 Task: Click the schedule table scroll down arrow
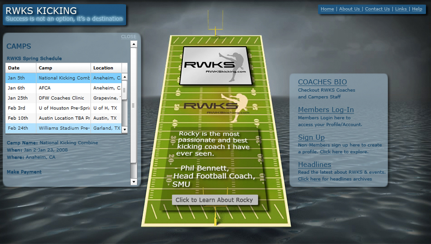point(124,129)
